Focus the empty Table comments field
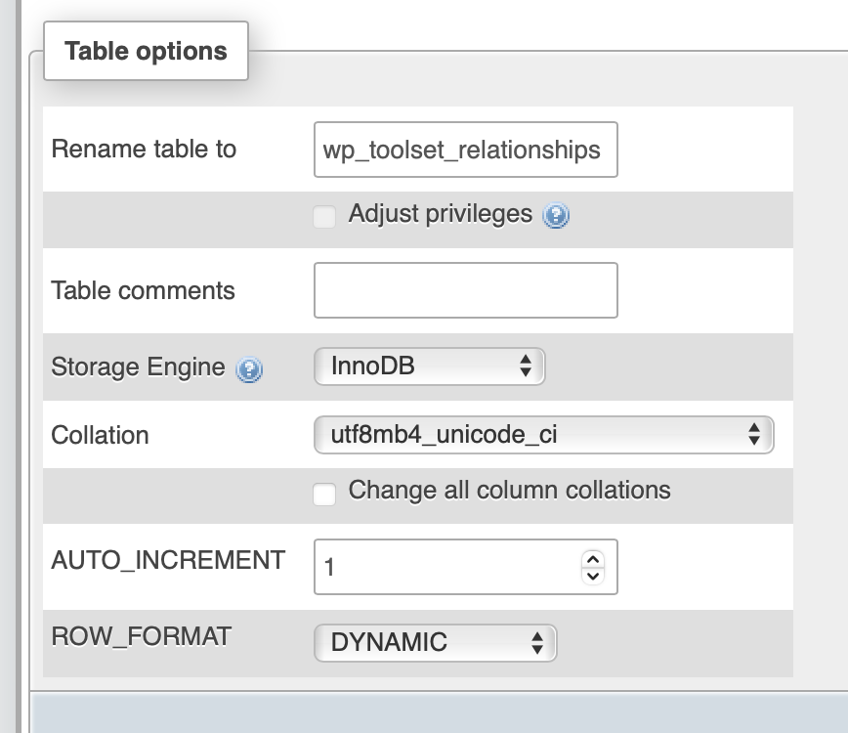Viewport: 848px width, 733px height. (465, 290)
